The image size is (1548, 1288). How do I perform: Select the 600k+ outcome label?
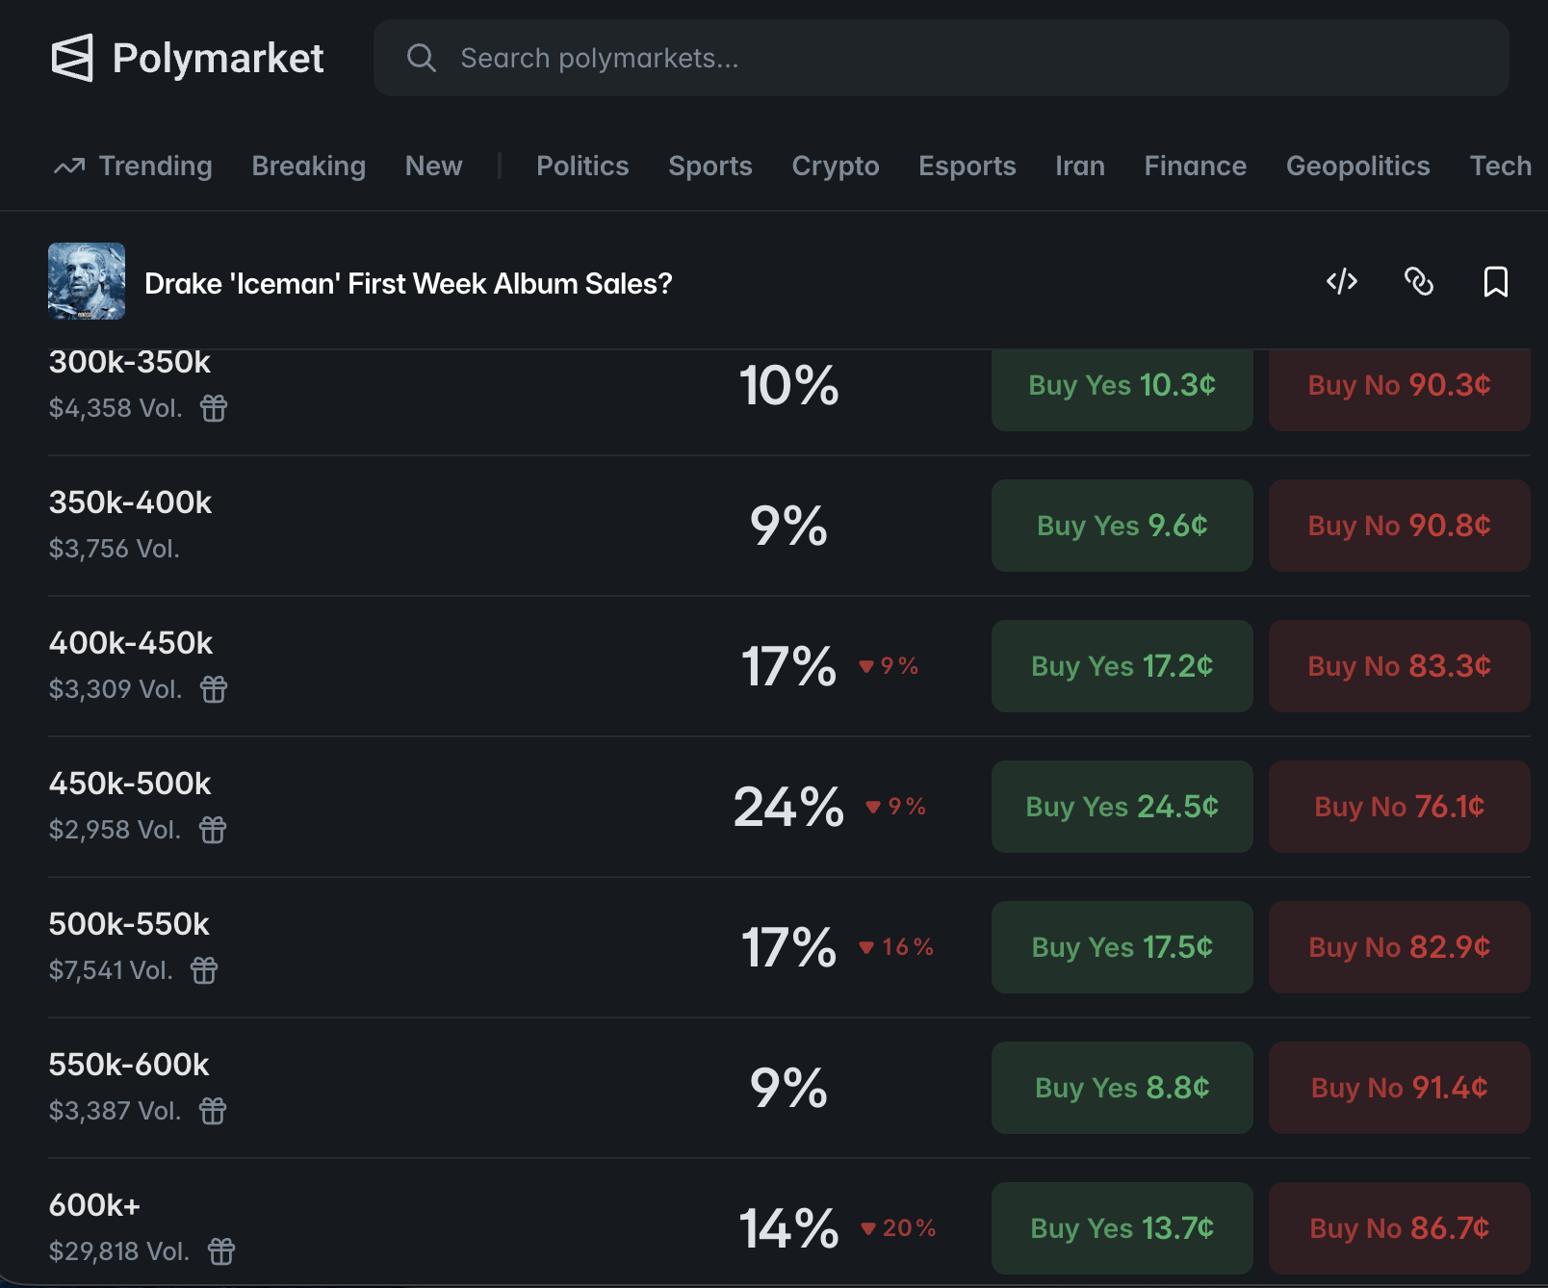click(94, 1205)
